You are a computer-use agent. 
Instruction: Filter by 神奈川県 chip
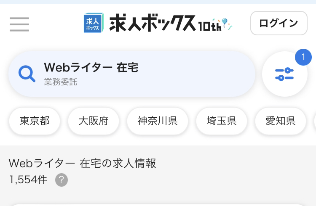[x=157, y=121]
